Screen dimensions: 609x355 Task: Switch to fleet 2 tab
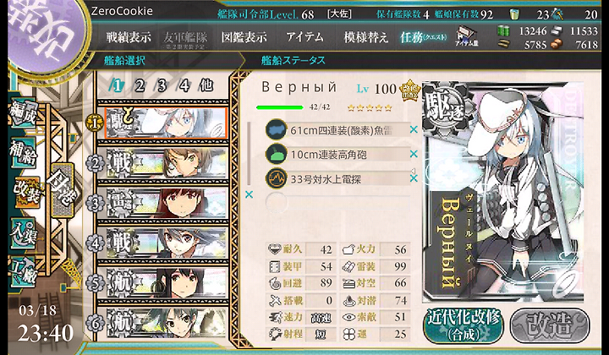click(x=140, y=85)
